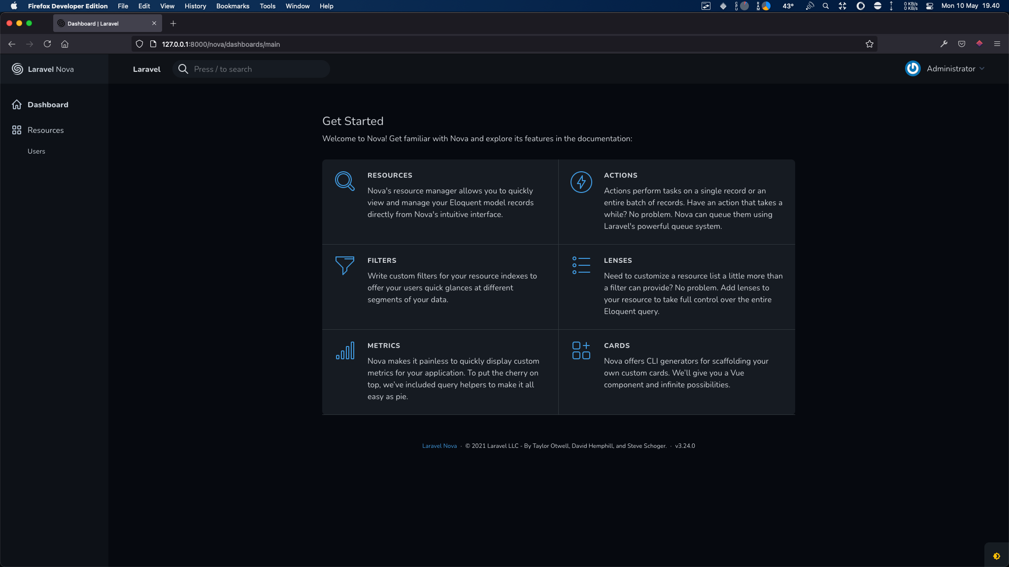This screenshot has height=567, width=1009.
Task: Click the red extension icon in toolbar
Action: (979, 43)
